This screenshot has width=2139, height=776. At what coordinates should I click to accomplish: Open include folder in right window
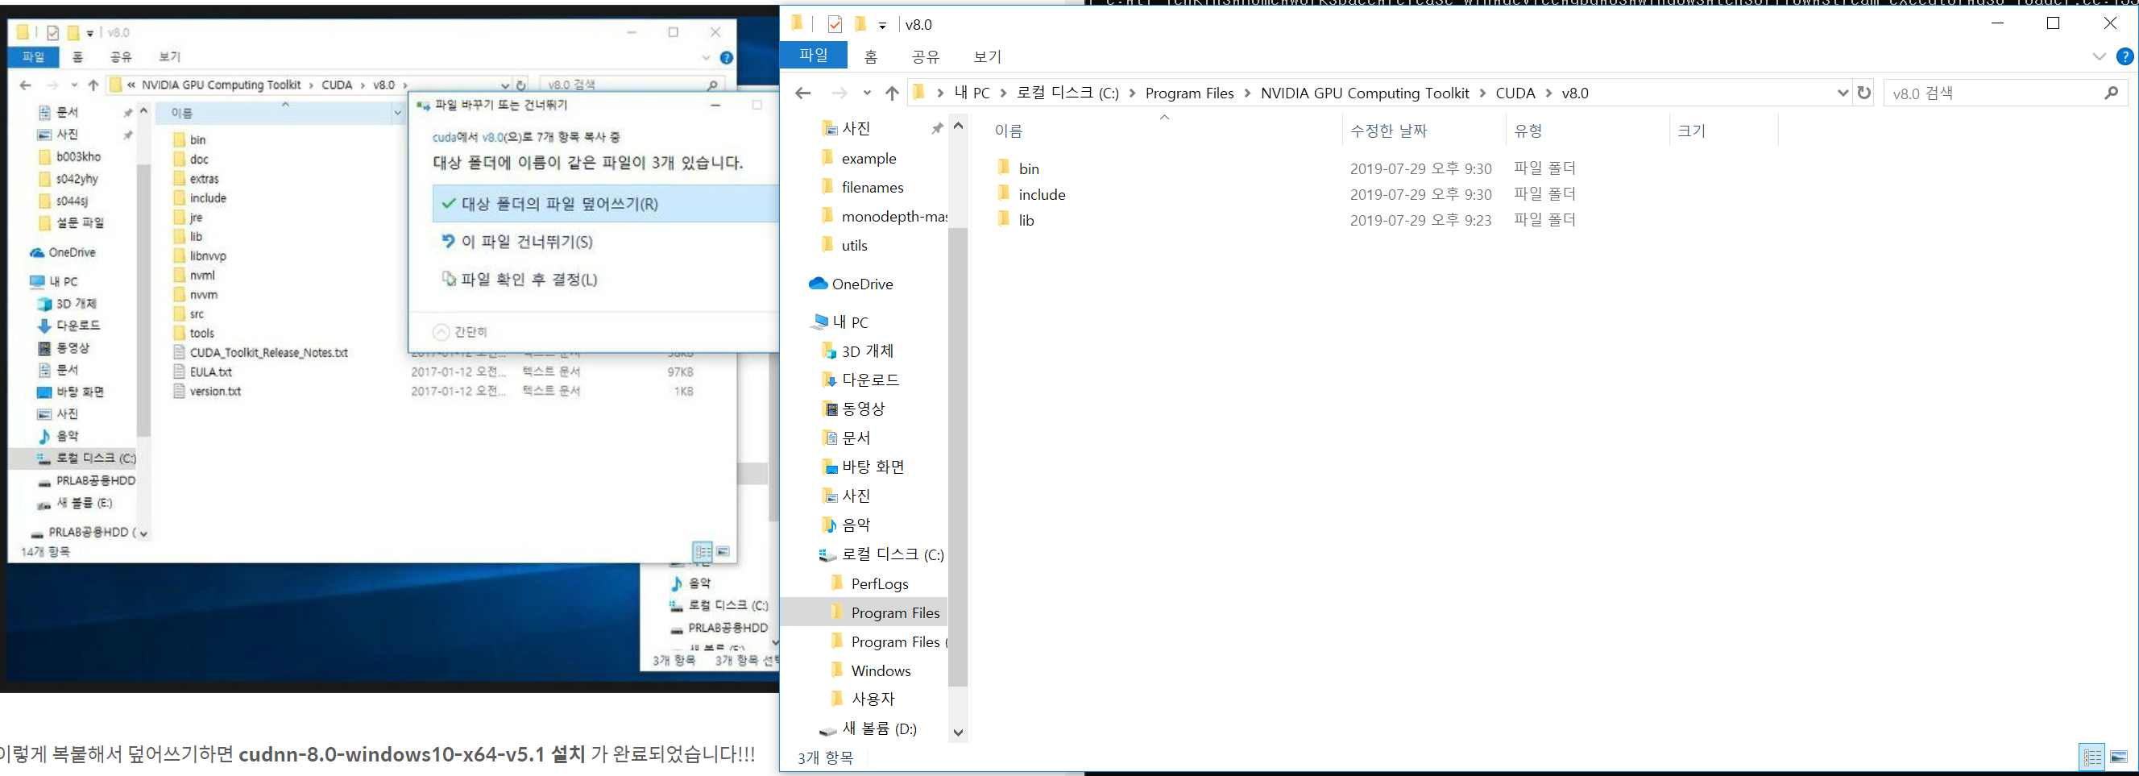[x=1041, y=194]
